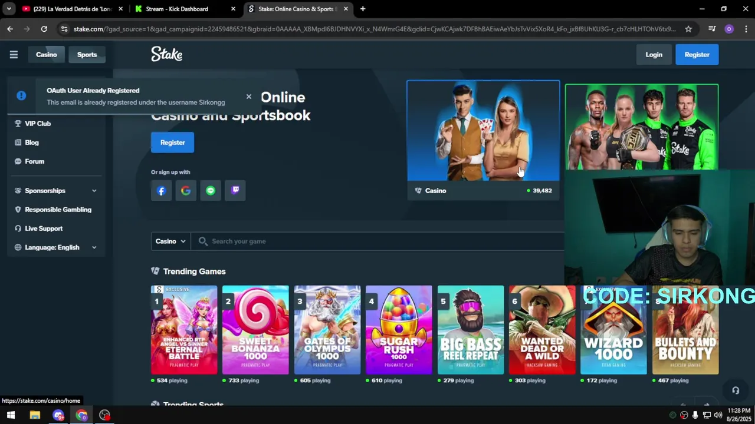Open Big Bass Reel Repeat game

[471, 330]
